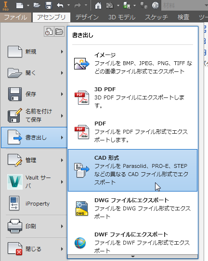This screenshot has width=208, height=261.
Task: Click the home view icon
Action: pos(98,5)
